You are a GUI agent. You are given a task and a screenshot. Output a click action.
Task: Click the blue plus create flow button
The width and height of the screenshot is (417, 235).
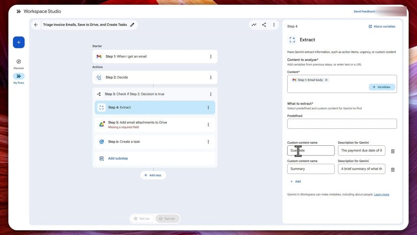point(19,42)
